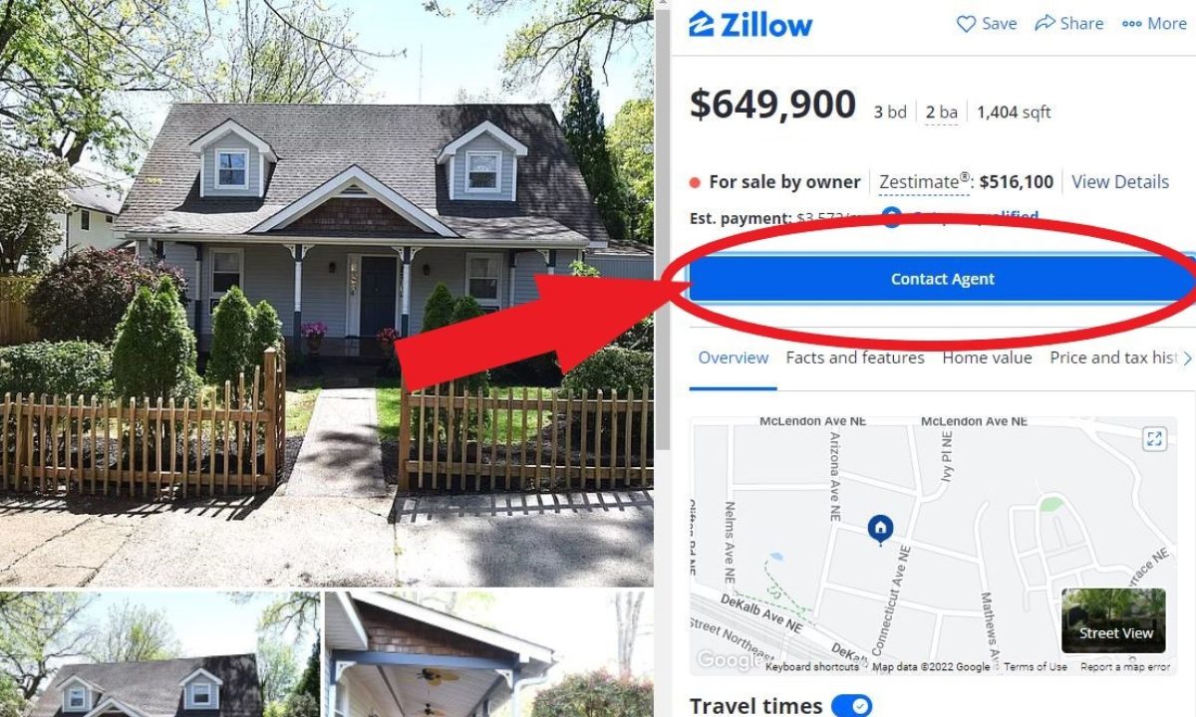The width and height of the screenshot is (1196, 717).
Task: Open the View Details link
Action: click(1120, 182)
